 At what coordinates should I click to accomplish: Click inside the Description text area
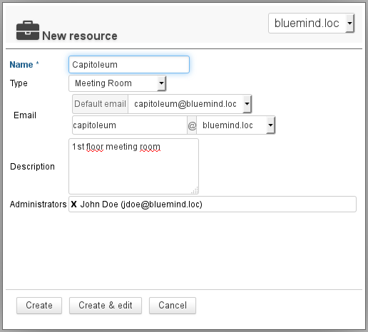point(133,167)
